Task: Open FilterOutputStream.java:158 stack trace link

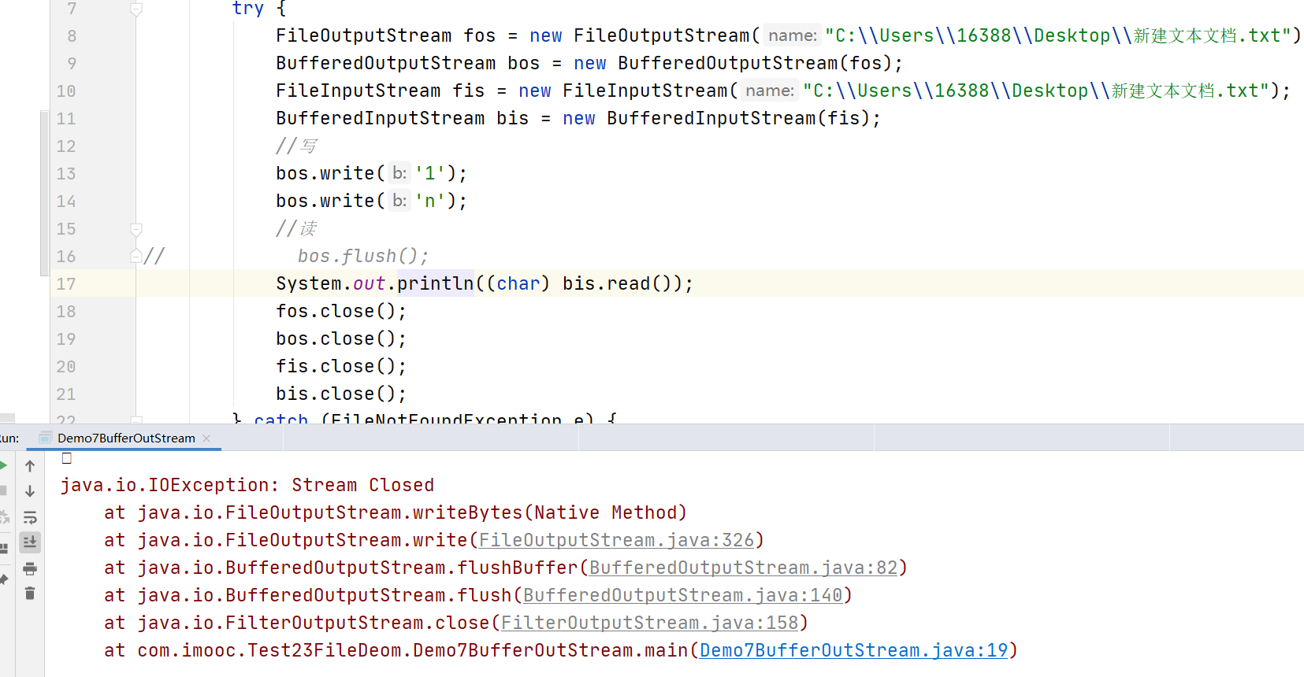Action: pyautogui.click(x=649, y=623)
